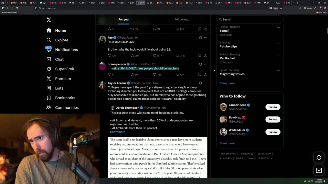Follow Lancevideos
The image size is (328, 184).
tap(273, 107)
